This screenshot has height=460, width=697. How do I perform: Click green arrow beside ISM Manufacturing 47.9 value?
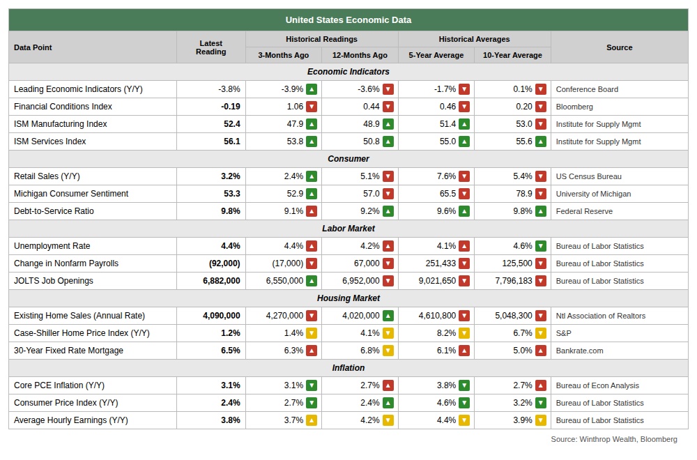tap(312, 124)
